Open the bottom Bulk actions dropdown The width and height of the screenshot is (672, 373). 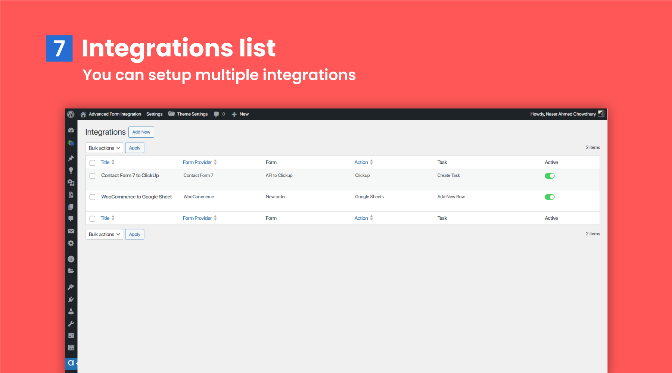(104, 234)
